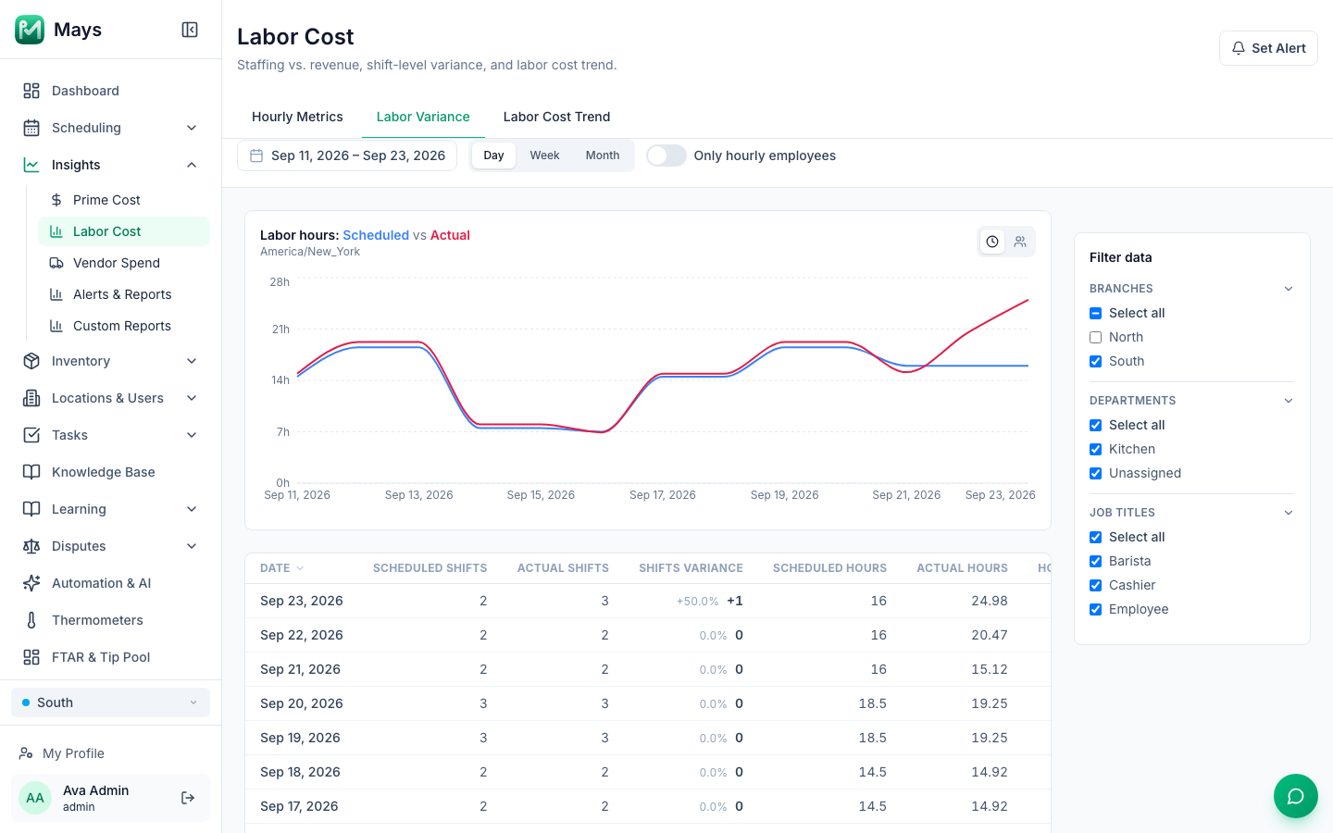This screenshot has height=833, width=1333.
Task: Click the Vendor Spend truck icon
Action: (x=56, y=263)
